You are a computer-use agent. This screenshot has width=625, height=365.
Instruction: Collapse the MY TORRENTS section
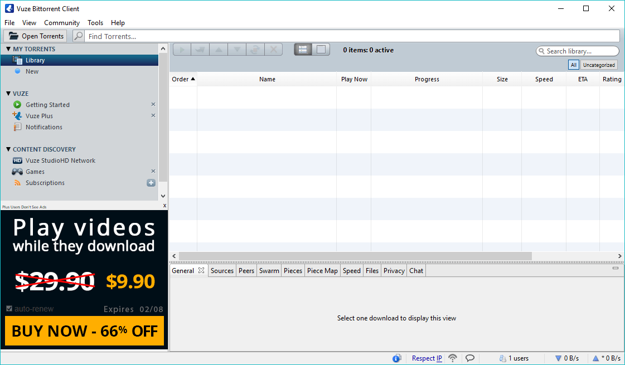8,49
